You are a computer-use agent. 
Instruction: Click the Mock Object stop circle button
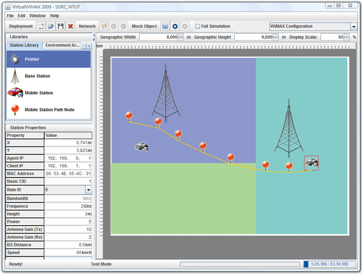tap(185, 27)
